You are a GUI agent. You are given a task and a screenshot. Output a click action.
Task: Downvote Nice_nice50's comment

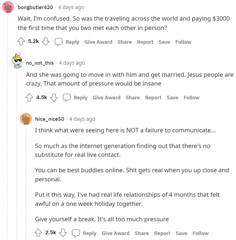pos(63,233)
